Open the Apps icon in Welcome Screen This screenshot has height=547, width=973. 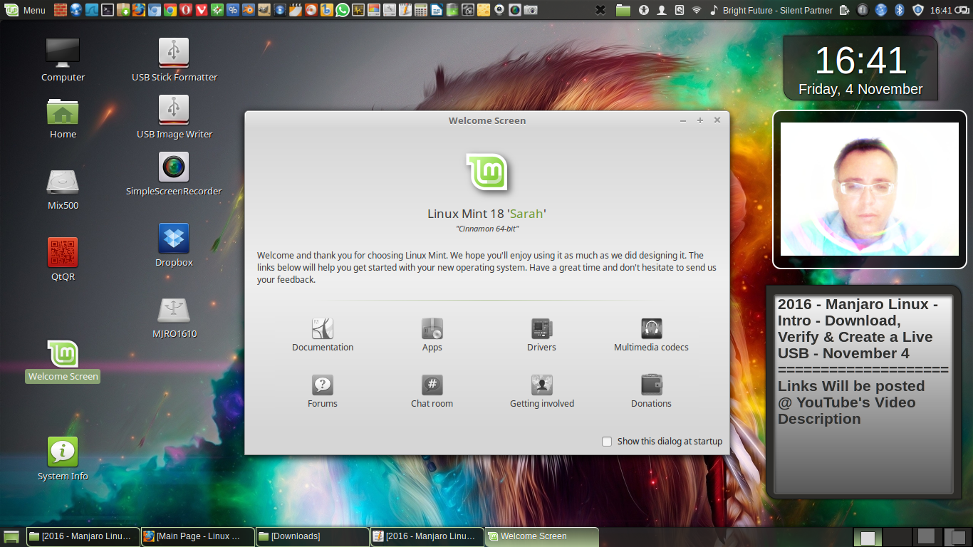pyautogui.click(x=432, y=328)
